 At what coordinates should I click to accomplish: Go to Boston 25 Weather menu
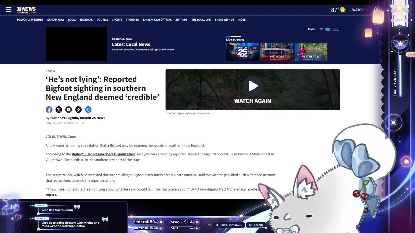[30, 20]
